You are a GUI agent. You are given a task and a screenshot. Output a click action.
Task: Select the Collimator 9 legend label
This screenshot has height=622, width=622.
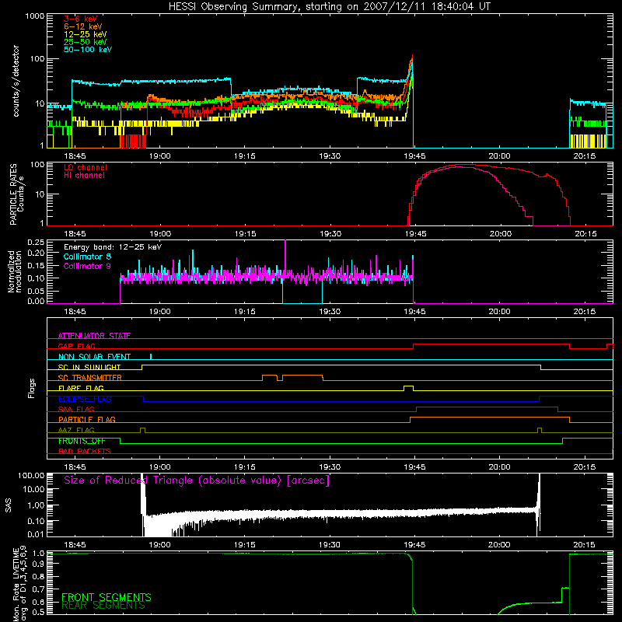[87, 266]
